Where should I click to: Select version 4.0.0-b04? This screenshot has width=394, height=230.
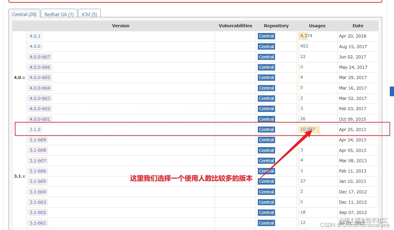(x=40, y=88)
